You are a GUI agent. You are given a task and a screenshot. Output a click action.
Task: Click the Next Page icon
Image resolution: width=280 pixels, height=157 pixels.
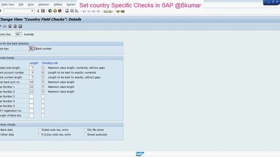(x=94, y=11)
